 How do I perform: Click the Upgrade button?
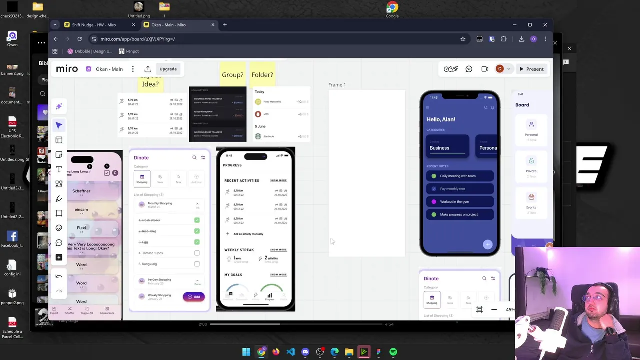coord(168,69)
